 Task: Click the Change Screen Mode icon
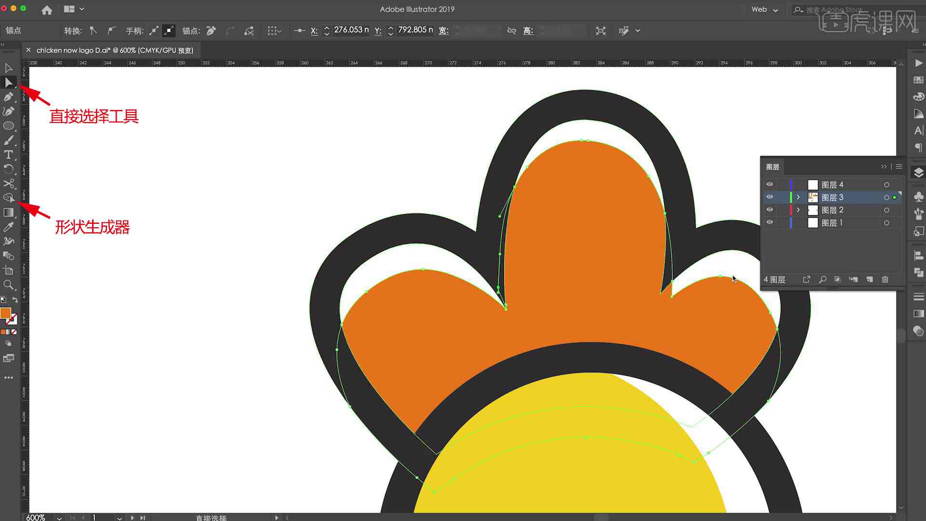(9, 358)
